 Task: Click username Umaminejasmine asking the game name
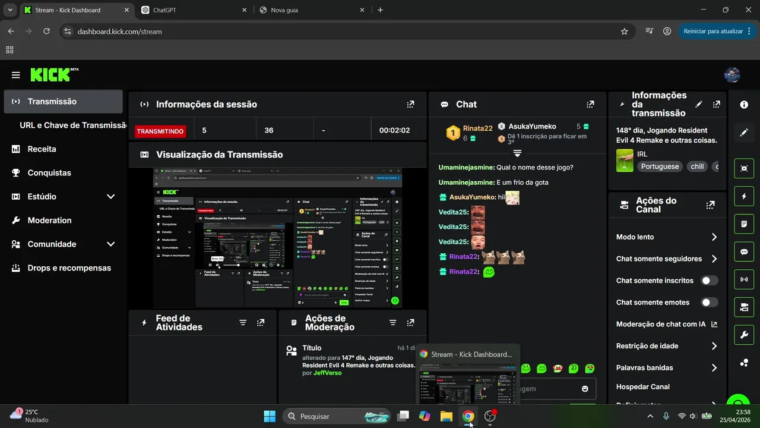click(466, 167)
